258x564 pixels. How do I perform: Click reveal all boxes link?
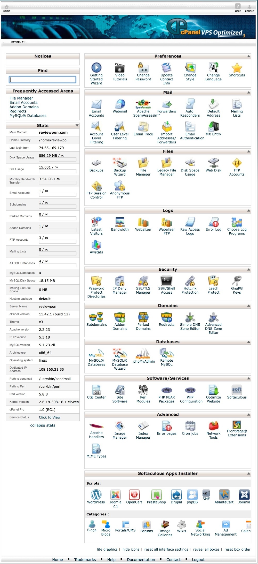pos(206,549)
